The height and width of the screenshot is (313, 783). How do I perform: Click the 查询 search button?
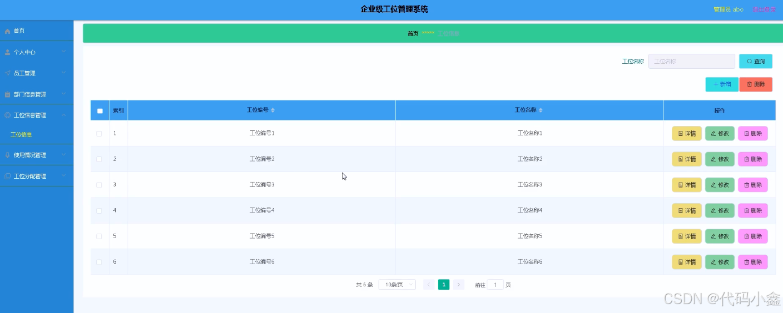coord(756,61)
